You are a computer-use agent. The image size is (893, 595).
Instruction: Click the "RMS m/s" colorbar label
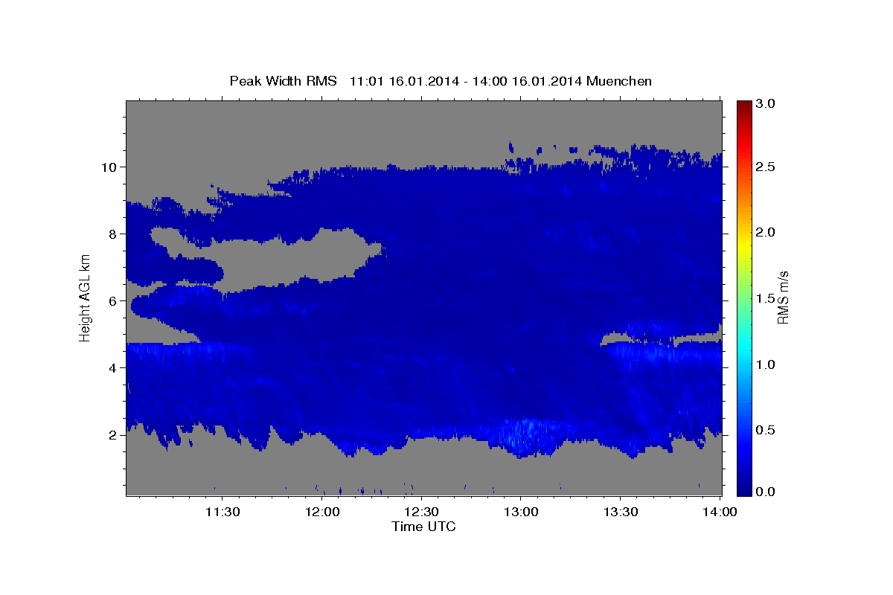(783, 297)
